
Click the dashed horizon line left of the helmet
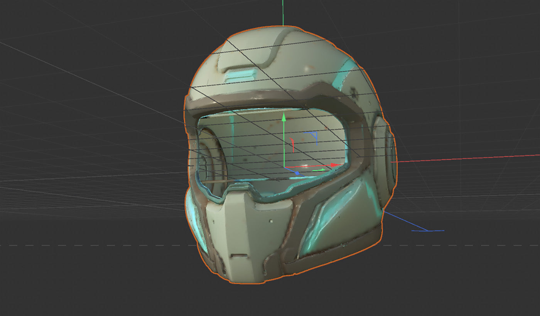[96, 245]
